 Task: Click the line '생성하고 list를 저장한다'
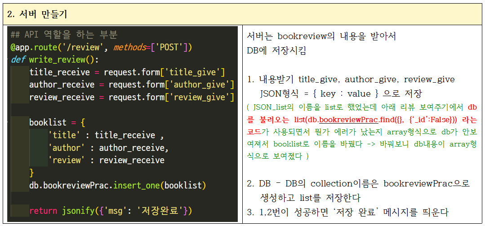pyautogui.click(x=310, y=198)
